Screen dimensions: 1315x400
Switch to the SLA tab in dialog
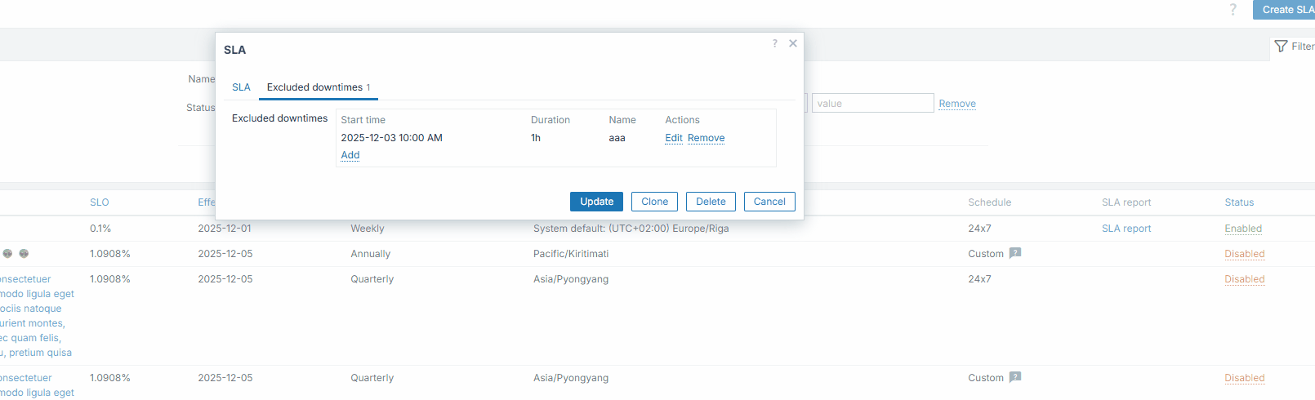point(241,87)
